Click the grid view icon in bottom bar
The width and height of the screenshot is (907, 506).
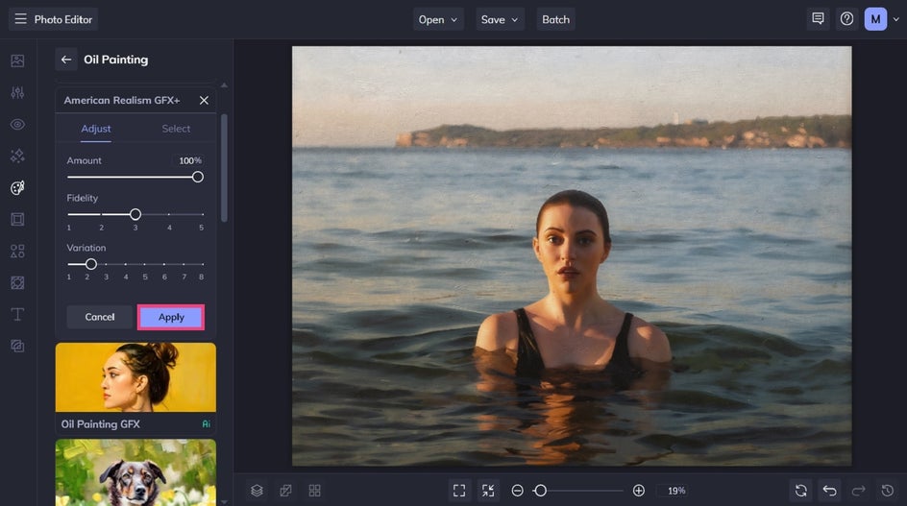(315, 491)
